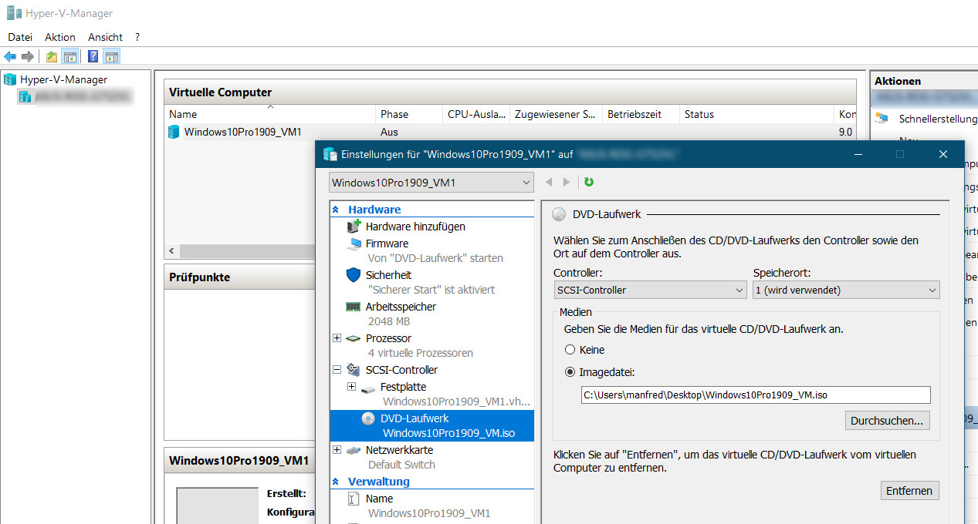The height and width of the screenshot is (524, 978).
Task: Click the green refresh icon in settings dialog
Action: click(x=589, y=183)
